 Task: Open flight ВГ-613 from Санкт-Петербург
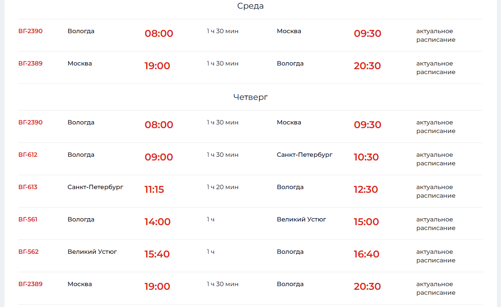click(x=28, y=187)
